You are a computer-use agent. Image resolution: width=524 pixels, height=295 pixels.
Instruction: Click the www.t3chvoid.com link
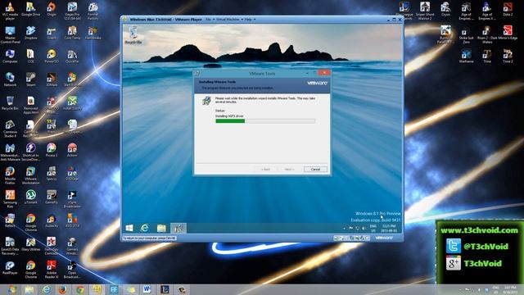click(x=479, y=230)
